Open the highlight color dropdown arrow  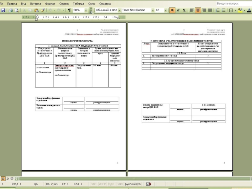coord(244,10)
